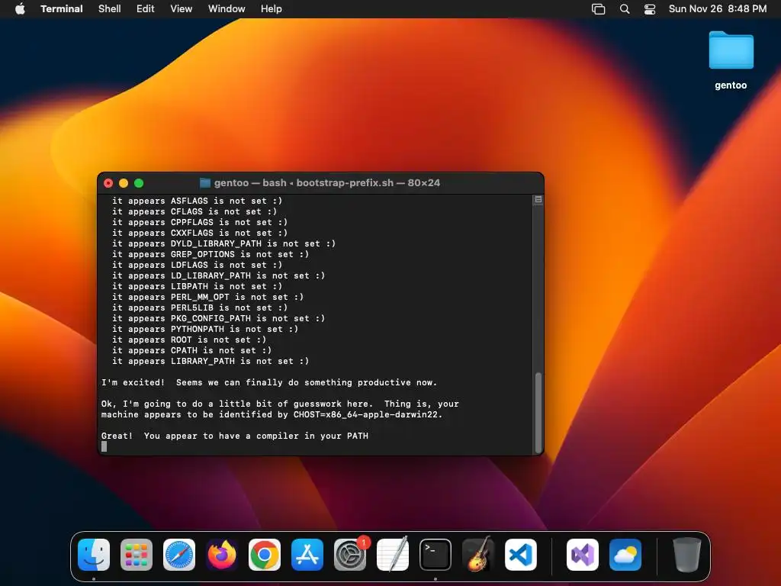Image resolution: width=781 pixels, height=586 pixels.
Task: Zoom the Terminal window with green button
Action: tap(139, 183)
